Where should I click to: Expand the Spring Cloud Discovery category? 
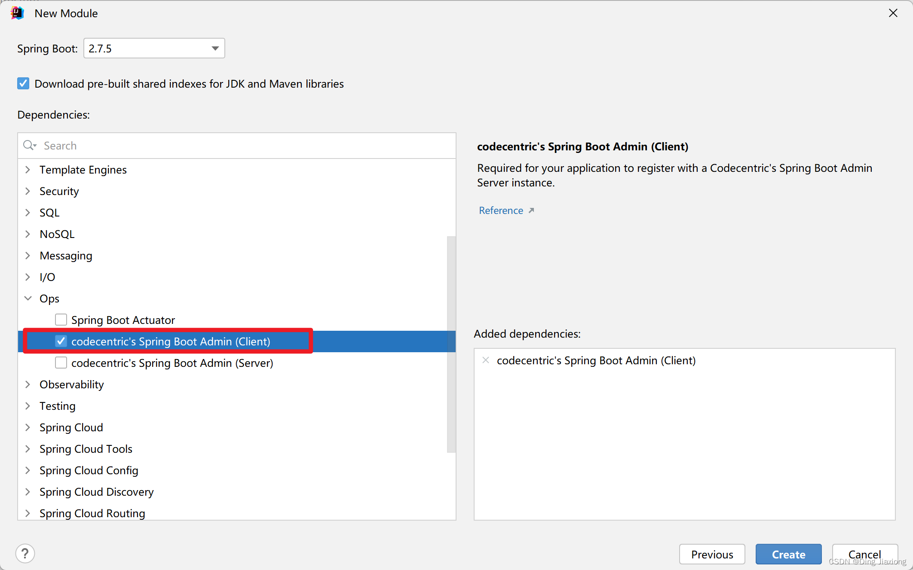coord(28,492)
